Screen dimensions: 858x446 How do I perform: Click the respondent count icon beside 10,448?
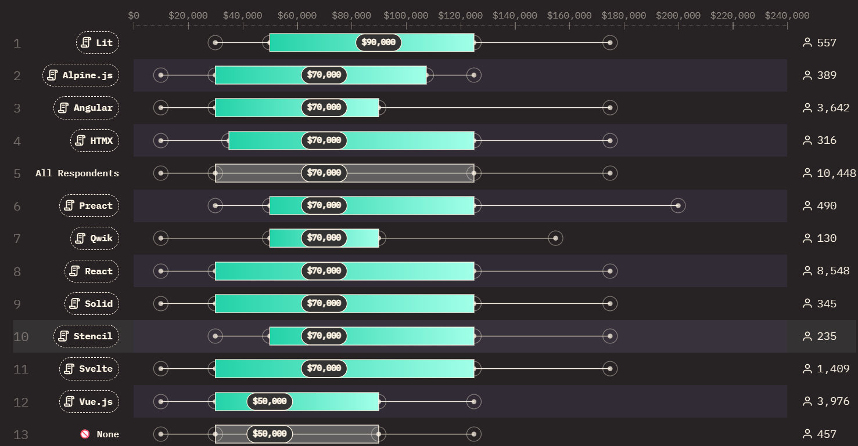pyautogui.click(x=807, y=173)
